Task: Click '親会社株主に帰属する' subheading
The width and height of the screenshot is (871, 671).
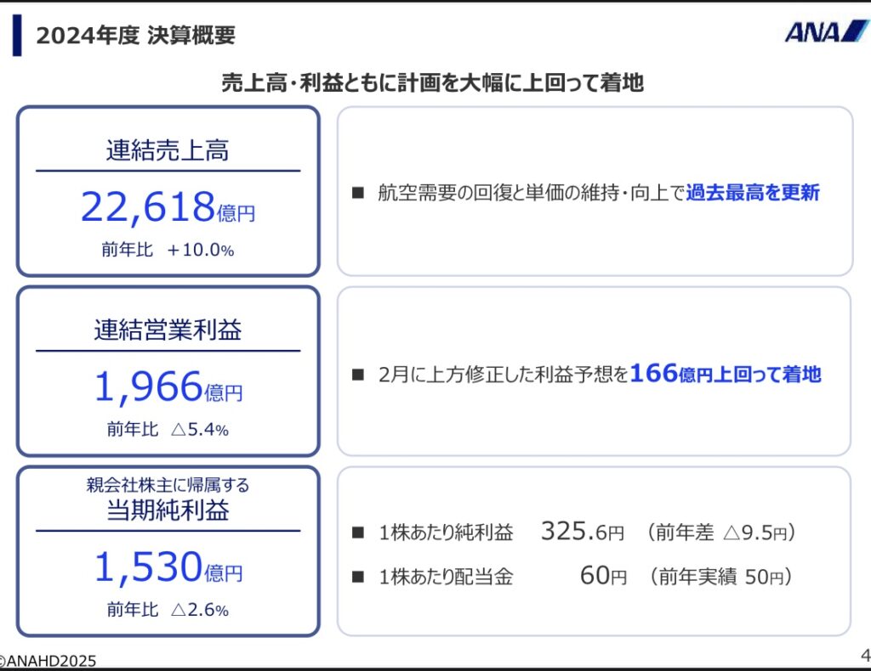Action: (x=168, y=485)
